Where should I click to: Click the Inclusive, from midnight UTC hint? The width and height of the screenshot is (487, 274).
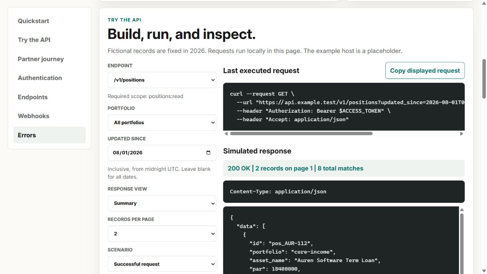pyautogui.click(x=159, y=173)
